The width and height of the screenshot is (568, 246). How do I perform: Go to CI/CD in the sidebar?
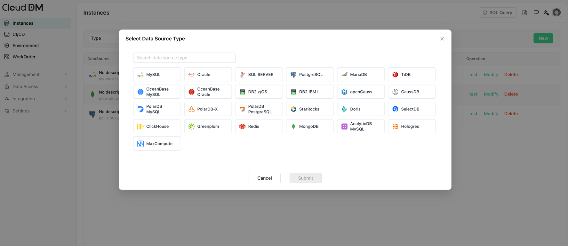pyautogui.click(x=36, y=34)
